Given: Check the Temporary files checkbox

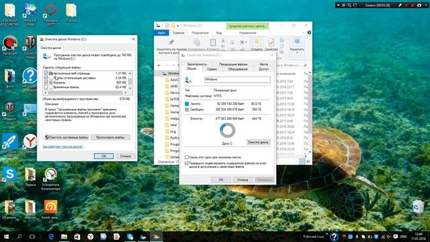Looking at the screenshot, I should (x=46, y=87).
